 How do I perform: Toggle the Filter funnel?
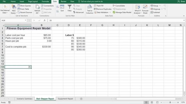click(x=69, y=8)
